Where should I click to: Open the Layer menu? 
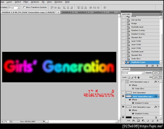[9, 2]
